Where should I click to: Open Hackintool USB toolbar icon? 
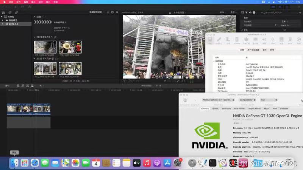[x=273, y=40]
